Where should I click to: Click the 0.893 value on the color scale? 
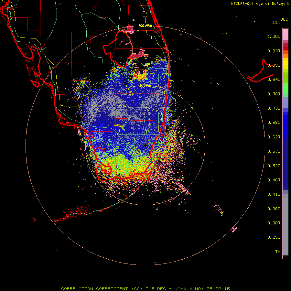[274, 65]
